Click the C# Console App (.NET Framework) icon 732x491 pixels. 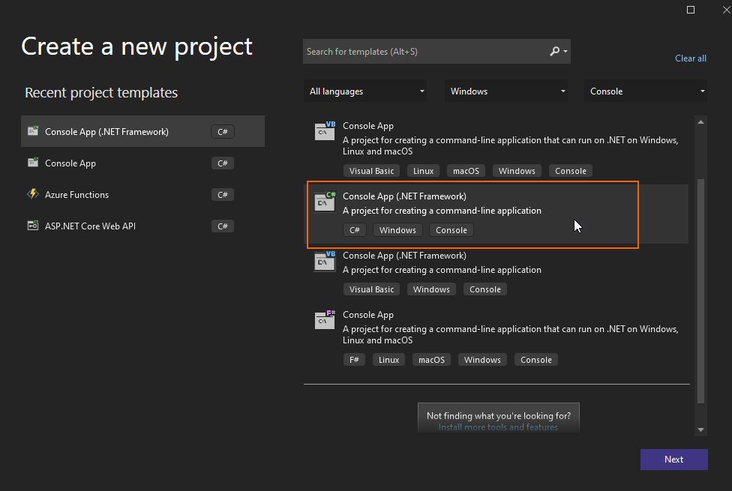[325, 202]
